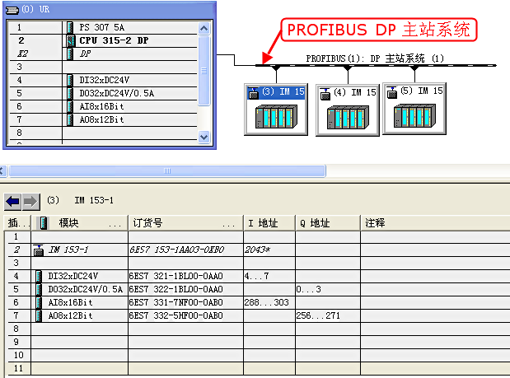
Task: Click the module icon in the table header
Action: point(44,223)
